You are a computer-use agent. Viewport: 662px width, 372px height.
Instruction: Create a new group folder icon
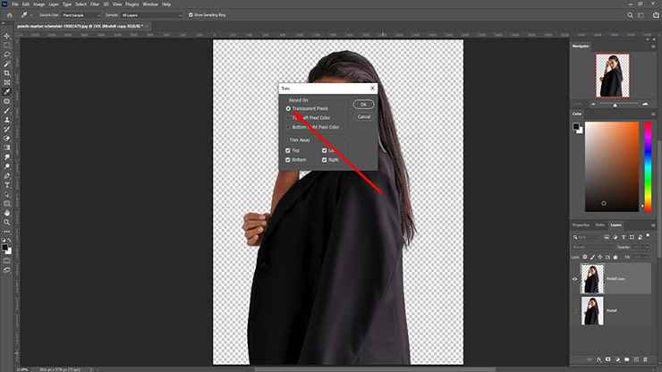point(626,359)
